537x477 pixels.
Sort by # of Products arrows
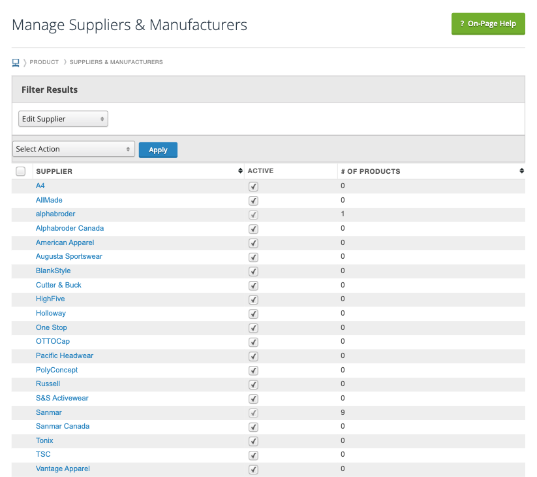521,171
